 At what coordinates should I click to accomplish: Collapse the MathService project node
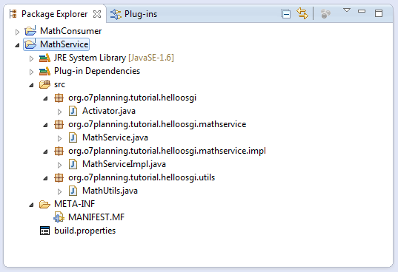(x=17, y=45)
